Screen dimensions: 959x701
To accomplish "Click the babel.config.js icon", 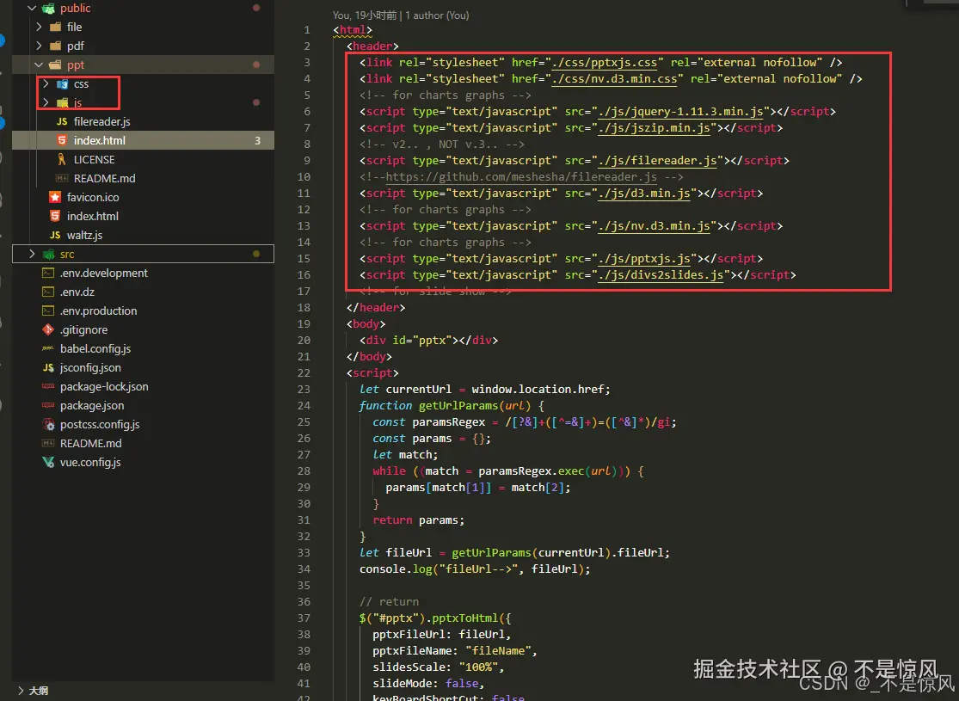I will (x=47, y=348).
